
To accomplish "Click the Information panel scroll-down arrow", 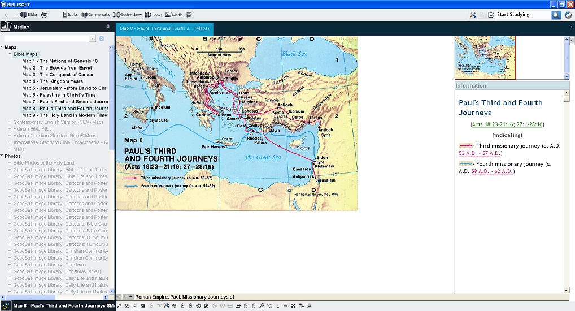I will pyautogui.click(x=567, y=290).
